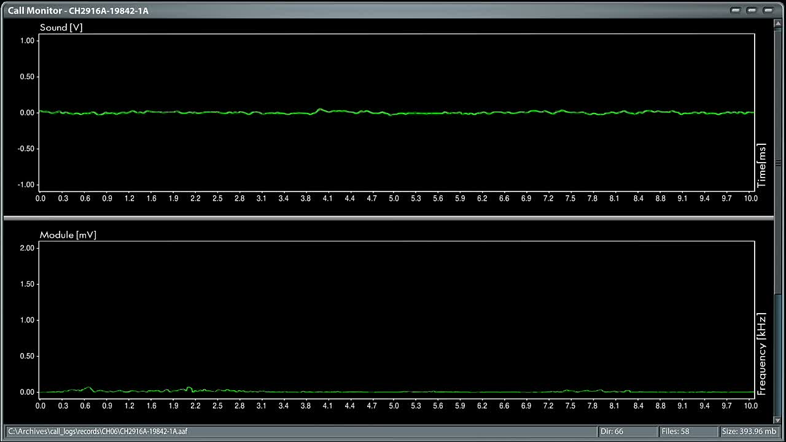The image size is (786, 442).
Task: Click the 5.0 tick on Sound time axis
Action: [x=394, y=198]
